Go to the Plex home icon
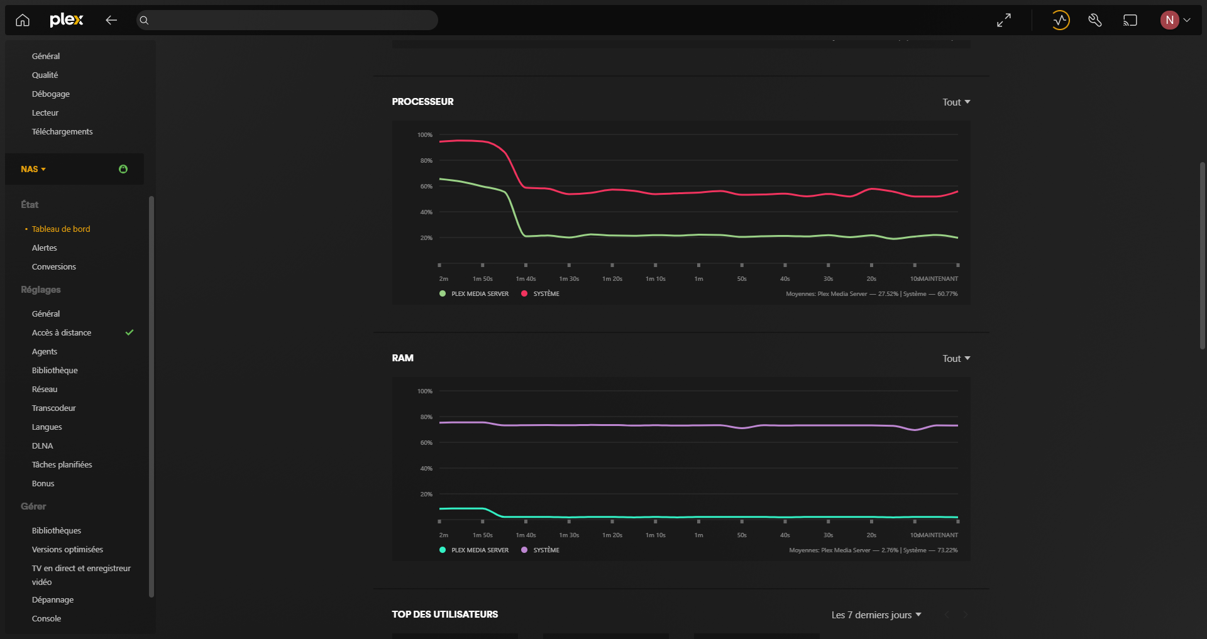 [x=23, y=20]
